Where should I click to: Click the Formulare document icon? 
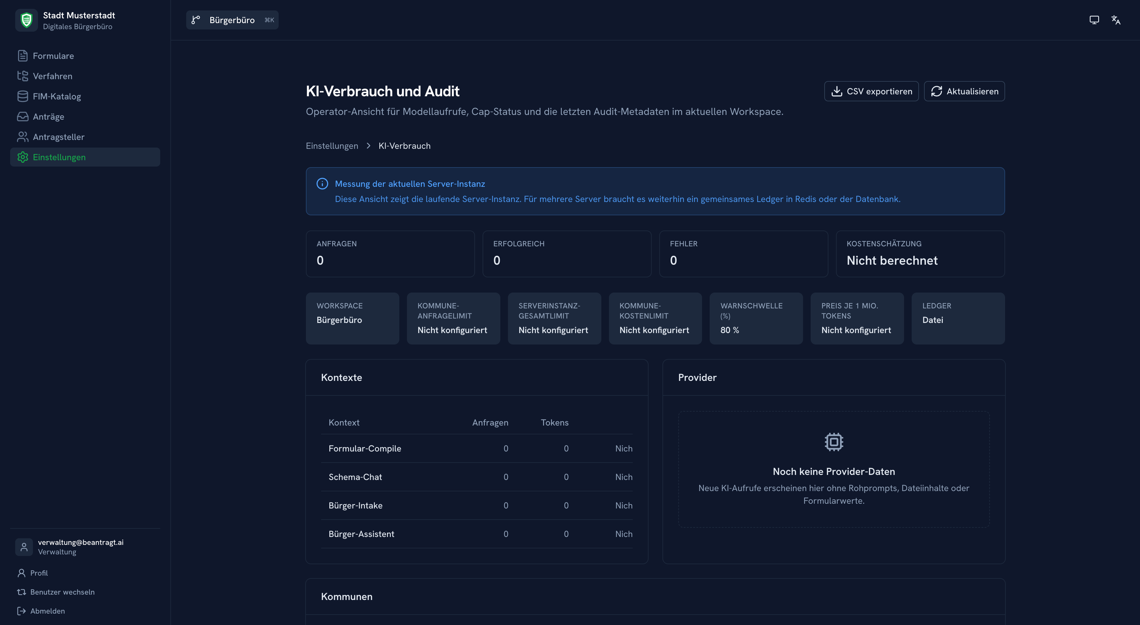point(22,56)
